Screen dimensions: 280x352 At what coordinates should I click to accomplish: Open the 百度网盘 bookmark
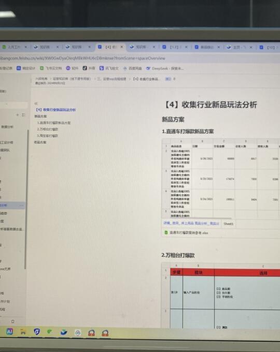point(132,68)
